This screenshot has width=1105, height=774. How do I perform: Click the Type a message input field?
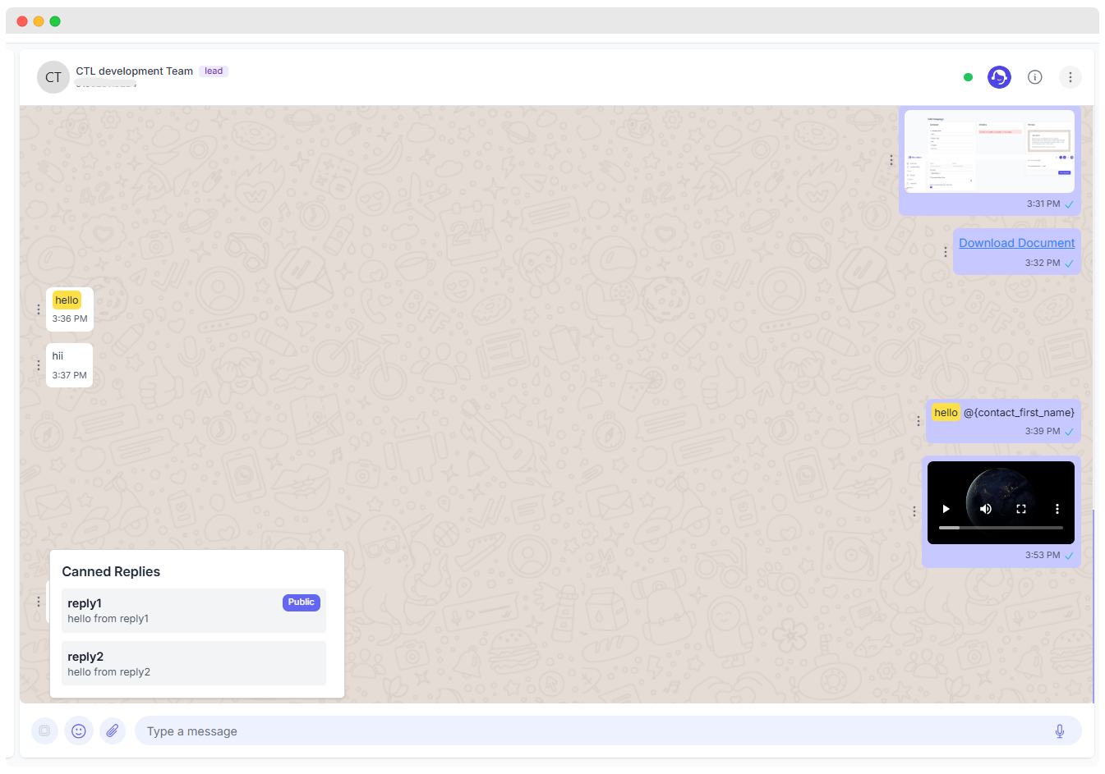tap(575, 730)
